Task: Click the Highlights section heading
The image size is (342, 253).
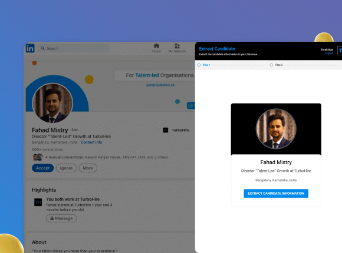Action: pos(44,190)
